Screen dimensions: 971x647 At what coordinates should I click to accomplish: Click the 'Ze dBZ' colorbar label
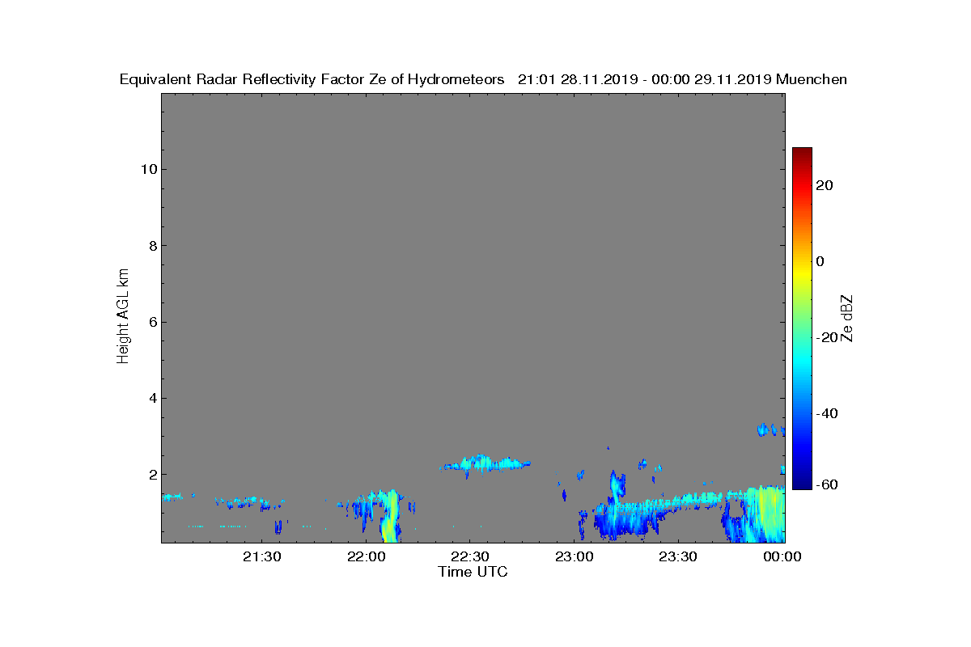[x=847, y=318]
